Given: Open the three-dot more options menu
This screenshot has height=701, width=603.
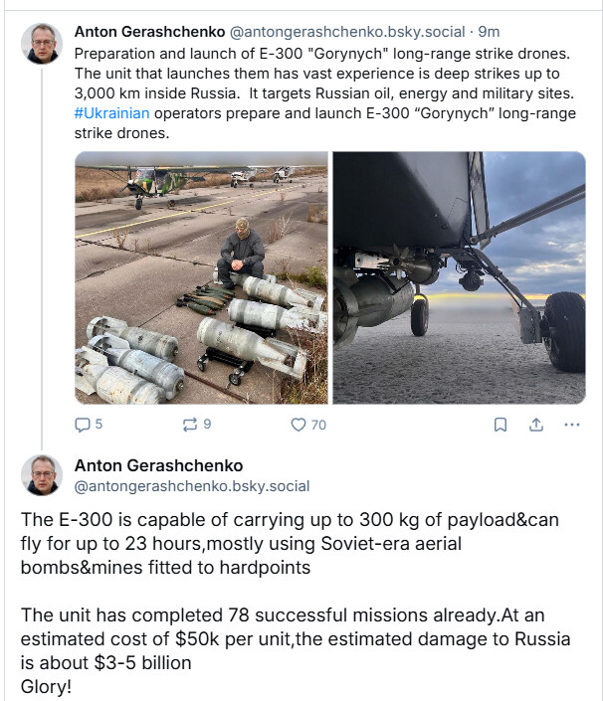Looking at the screenshot, I should 571,425.
